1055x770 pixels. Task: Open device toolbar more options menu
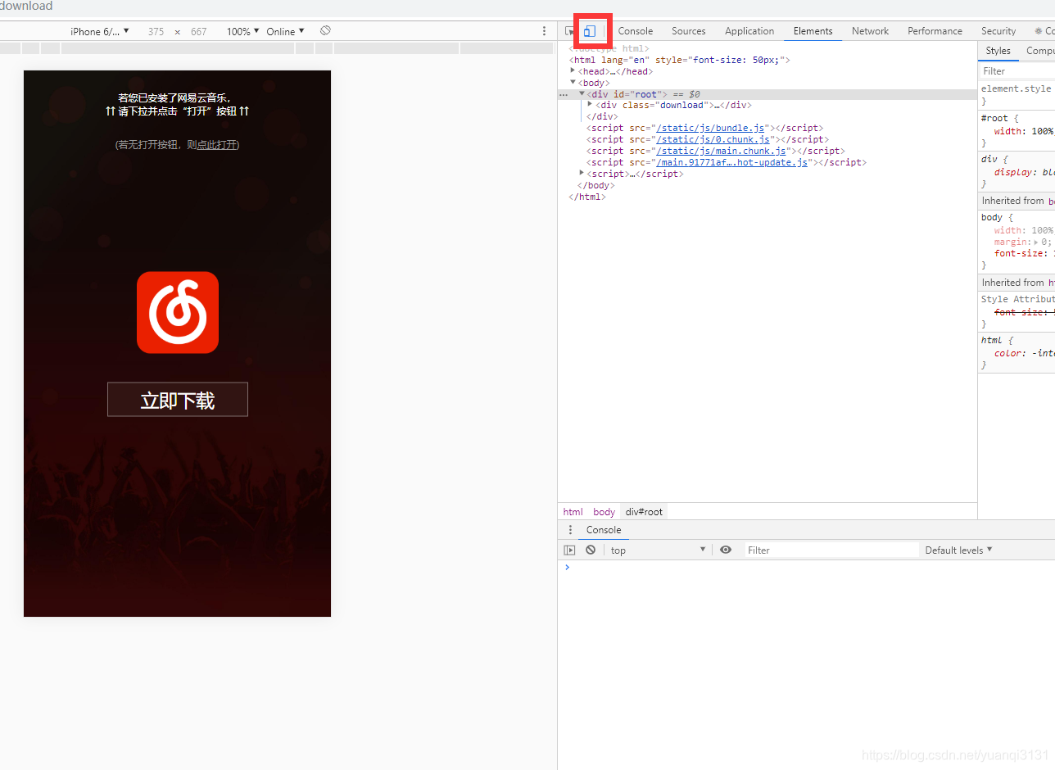pos(544,31)
